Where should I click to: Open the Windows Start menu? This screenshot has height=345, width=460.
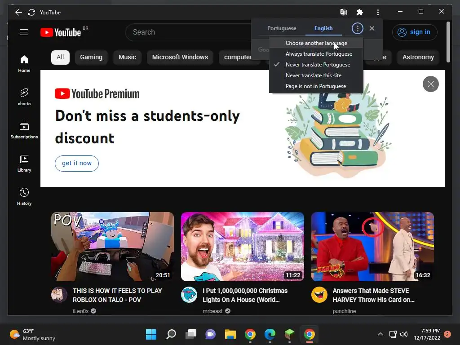151,334
